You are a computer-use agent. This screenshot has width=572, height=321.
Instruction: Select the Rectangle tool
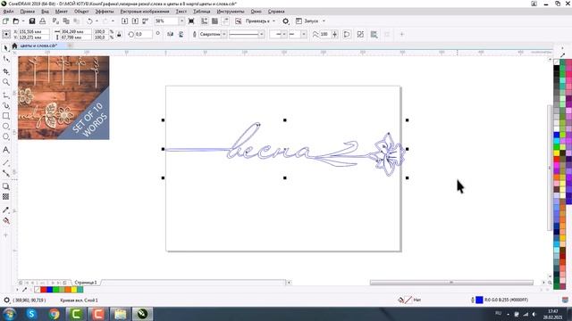point(6,116)
